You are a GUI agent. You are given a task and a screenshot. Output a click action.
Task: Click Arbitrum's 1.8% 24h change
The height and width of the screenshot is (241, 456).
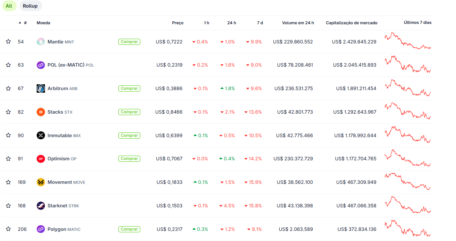227,88
